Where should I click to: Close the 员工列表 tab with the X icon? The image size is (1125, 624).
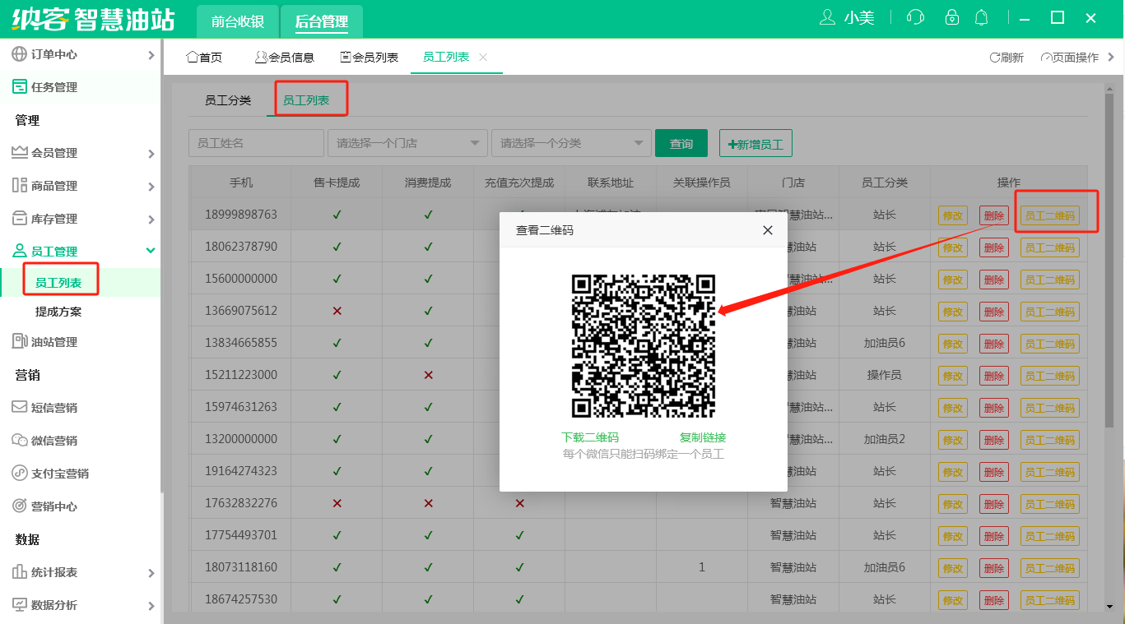click(483, 57)
